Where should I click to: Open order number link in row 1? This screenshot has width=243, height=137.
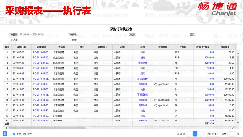pyautogui.click(x=42, y=52)
